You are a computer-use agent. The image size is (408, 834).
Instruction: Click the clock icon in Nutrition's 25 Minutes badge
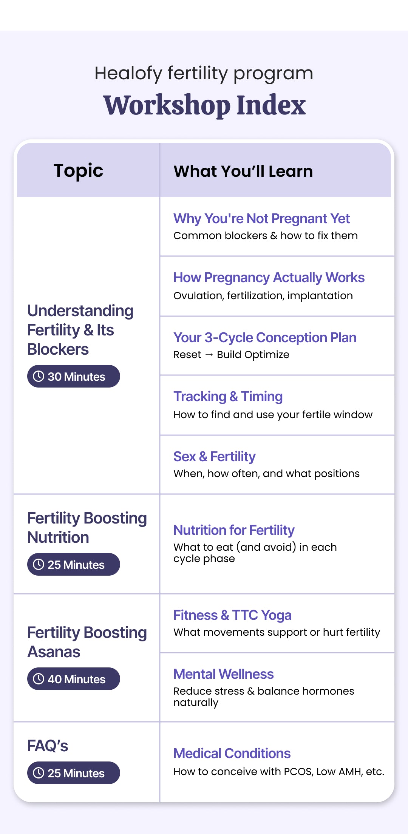39,564
